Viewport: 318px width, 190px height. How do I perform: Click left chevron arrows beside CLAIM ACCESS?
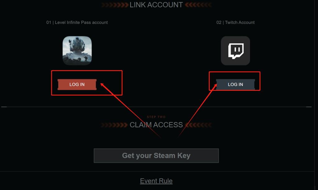114,125
